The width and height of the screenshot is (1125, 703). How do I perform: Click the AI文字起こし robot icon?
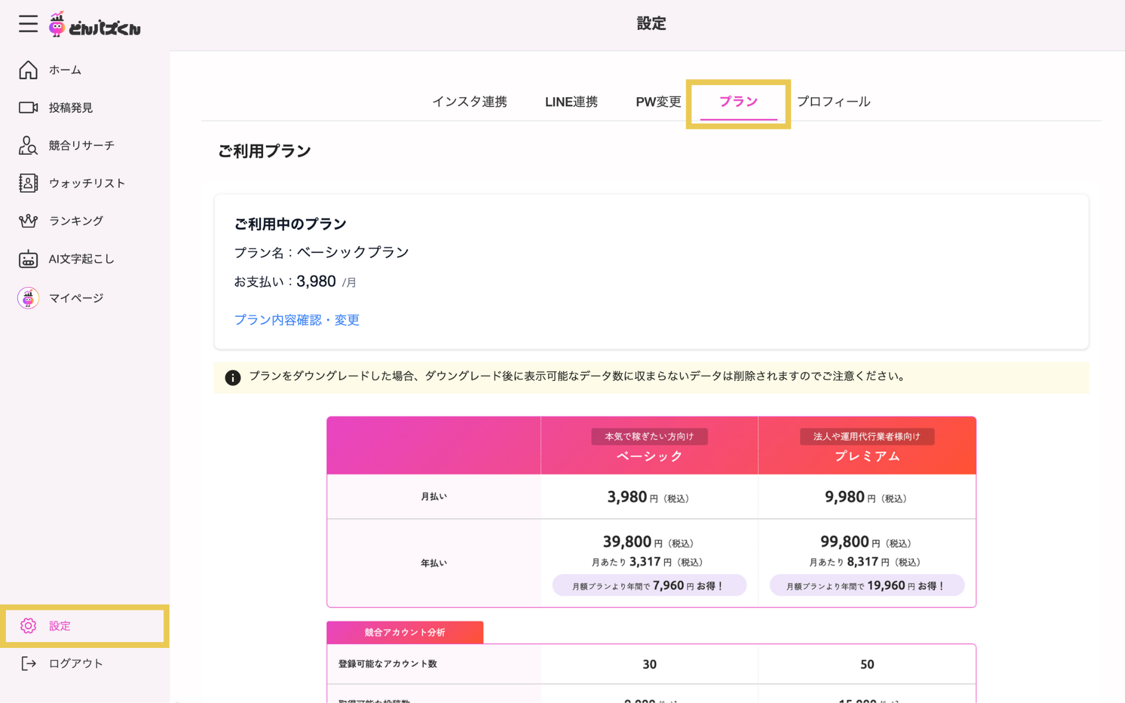click(28, 259)
